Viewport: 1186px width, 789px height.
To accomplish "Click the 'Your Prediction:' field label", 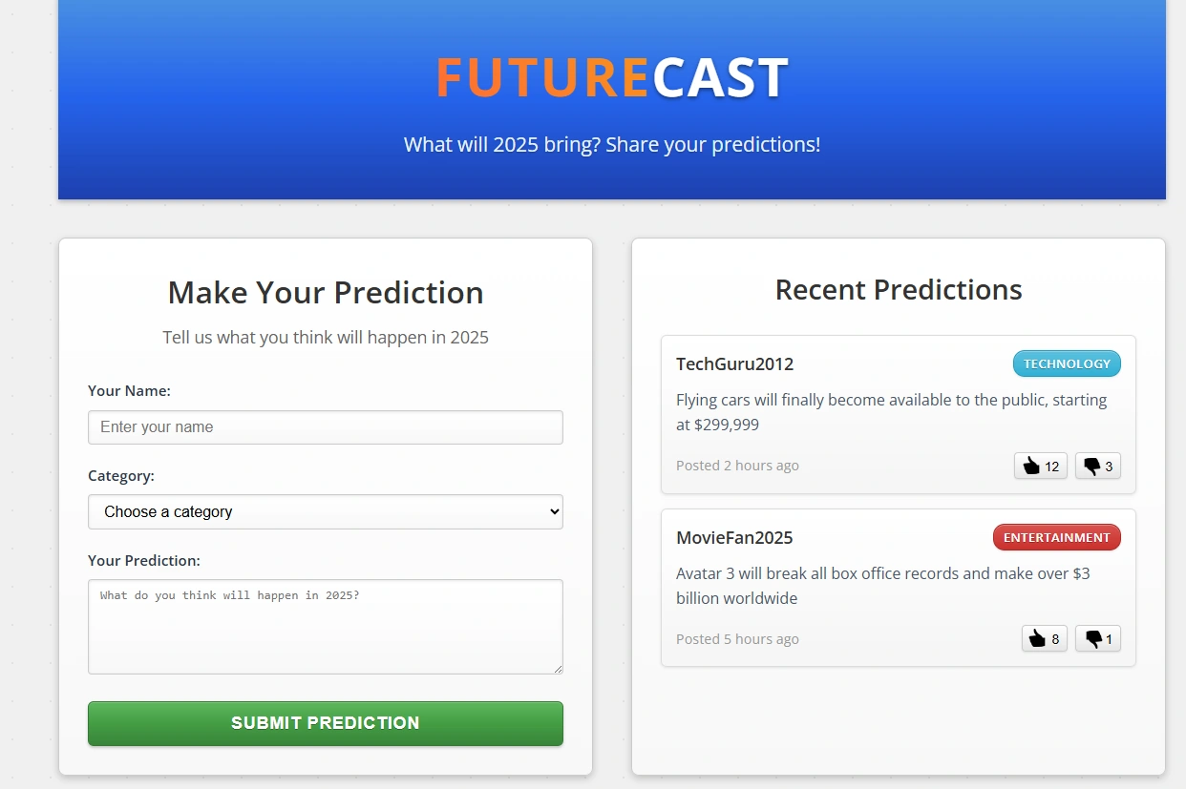I will tap(144, 560).
